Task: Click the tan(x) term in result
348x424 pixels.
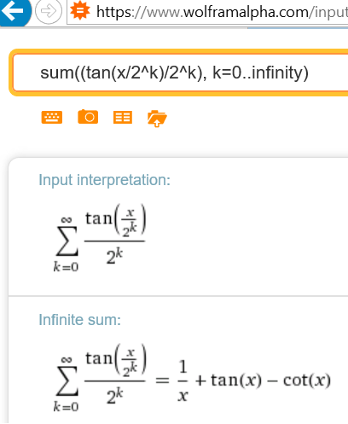Action: pyautogui.click(x=236, y=380)
